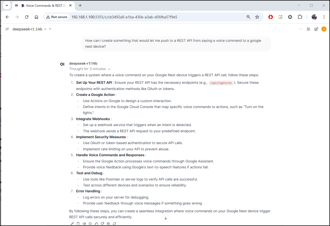Viewport: 330px width, 226px height.
Task: Edit the response with the pencil icon
Action: (72, 224)
